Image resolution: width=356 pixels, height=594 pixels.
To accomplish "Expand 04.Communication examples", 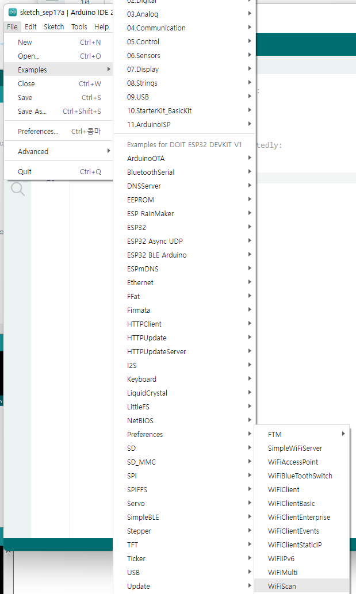I will (x=185, y=28).
